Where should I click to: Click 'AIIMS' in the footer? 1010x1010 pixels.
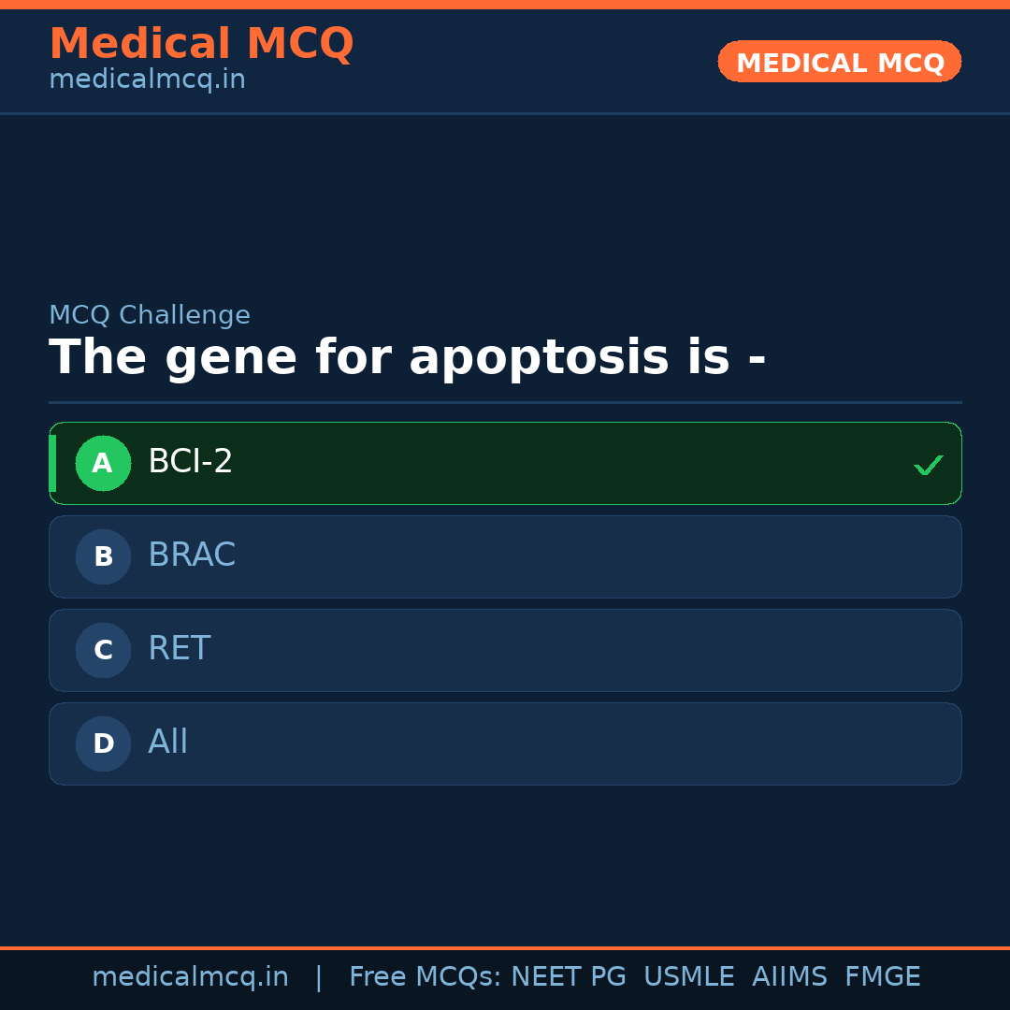[x=789, y=977]
